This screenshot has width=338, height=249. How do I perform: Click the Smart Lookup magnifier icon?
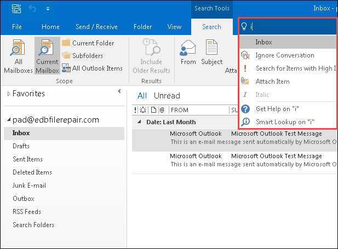245,122
